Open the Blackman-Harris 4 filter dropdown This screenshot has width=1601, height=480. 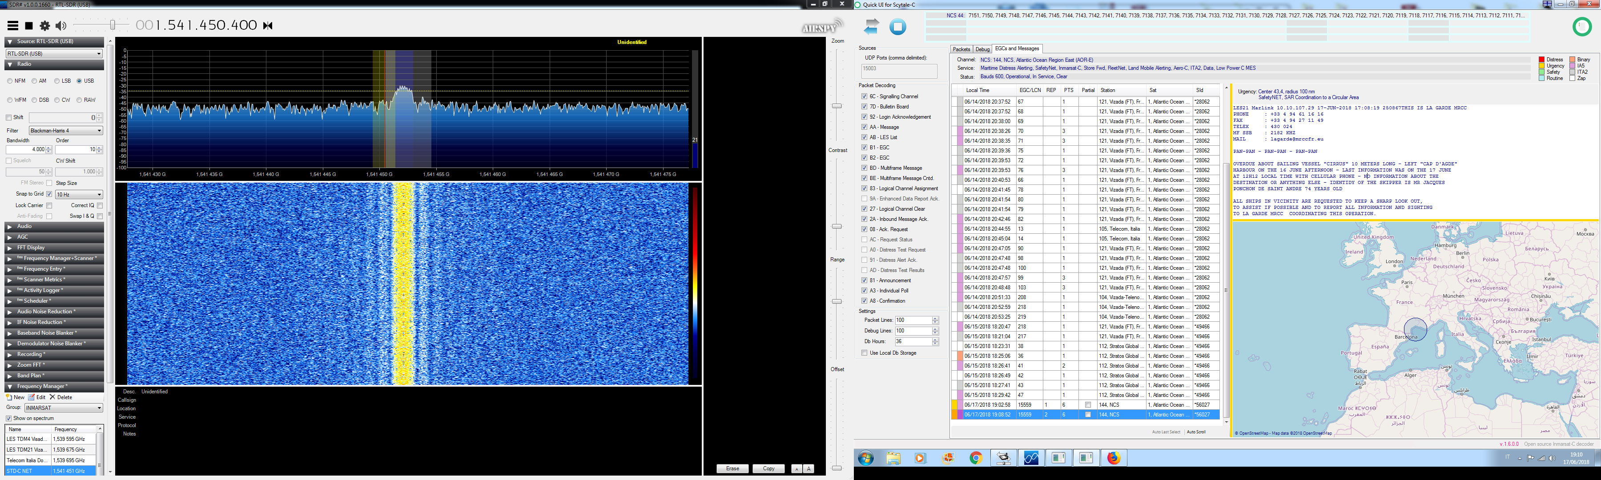(66, 130)
